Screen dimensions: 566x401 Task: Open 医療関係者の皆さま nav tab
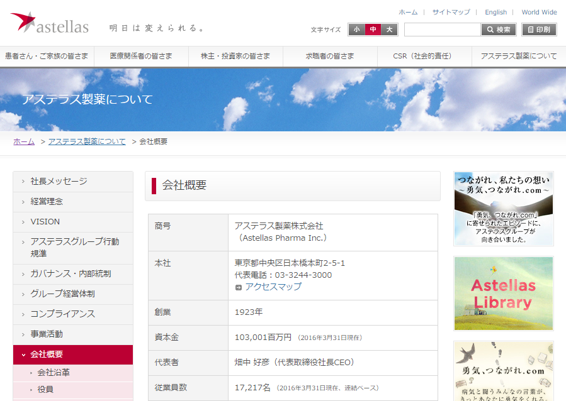[141, 56]
